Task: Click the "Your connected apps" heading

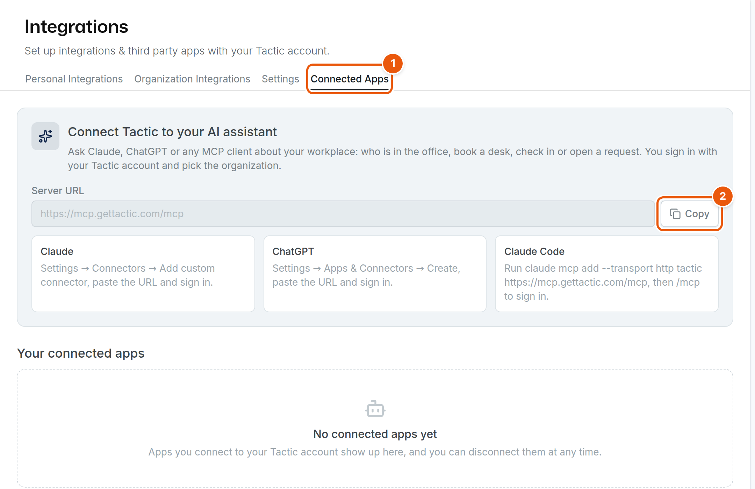Action: (x=81, y=353)
